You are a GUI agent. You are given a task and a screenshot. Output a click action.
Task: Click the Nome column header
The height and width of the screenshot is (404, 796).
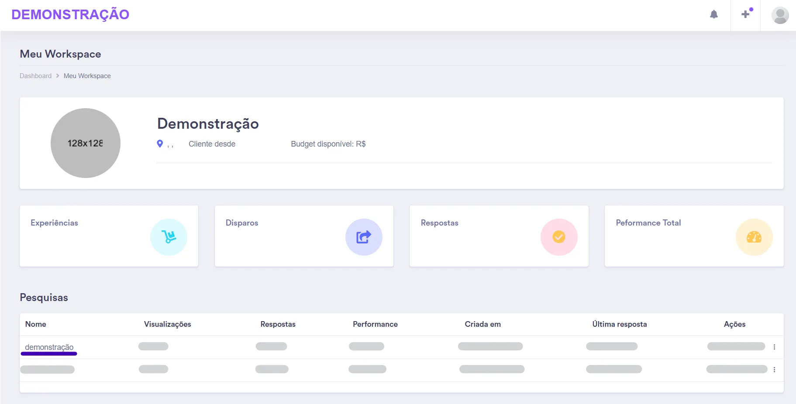[x=36, y=324]
